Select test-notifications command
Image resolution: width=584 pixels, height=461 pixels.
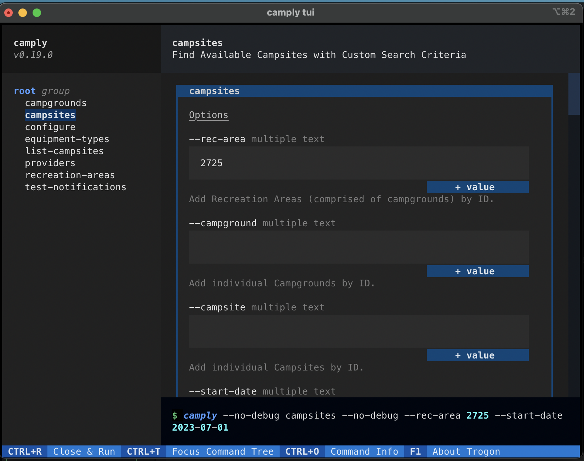pyautogui.click(x=75, y=187)
